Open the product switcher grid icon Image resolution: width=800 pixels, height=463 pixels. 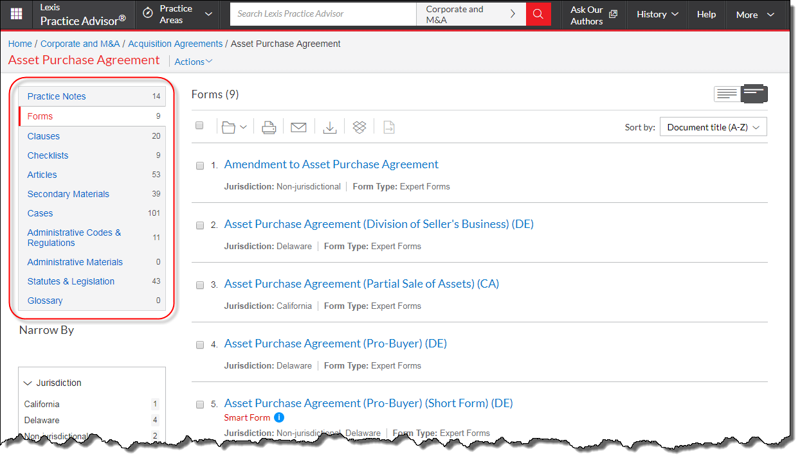tap(17, 14)
